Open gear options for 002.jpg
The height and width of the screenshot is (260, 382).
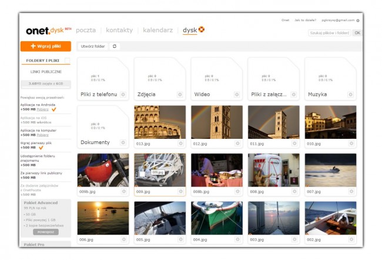(x=351, y=239)
